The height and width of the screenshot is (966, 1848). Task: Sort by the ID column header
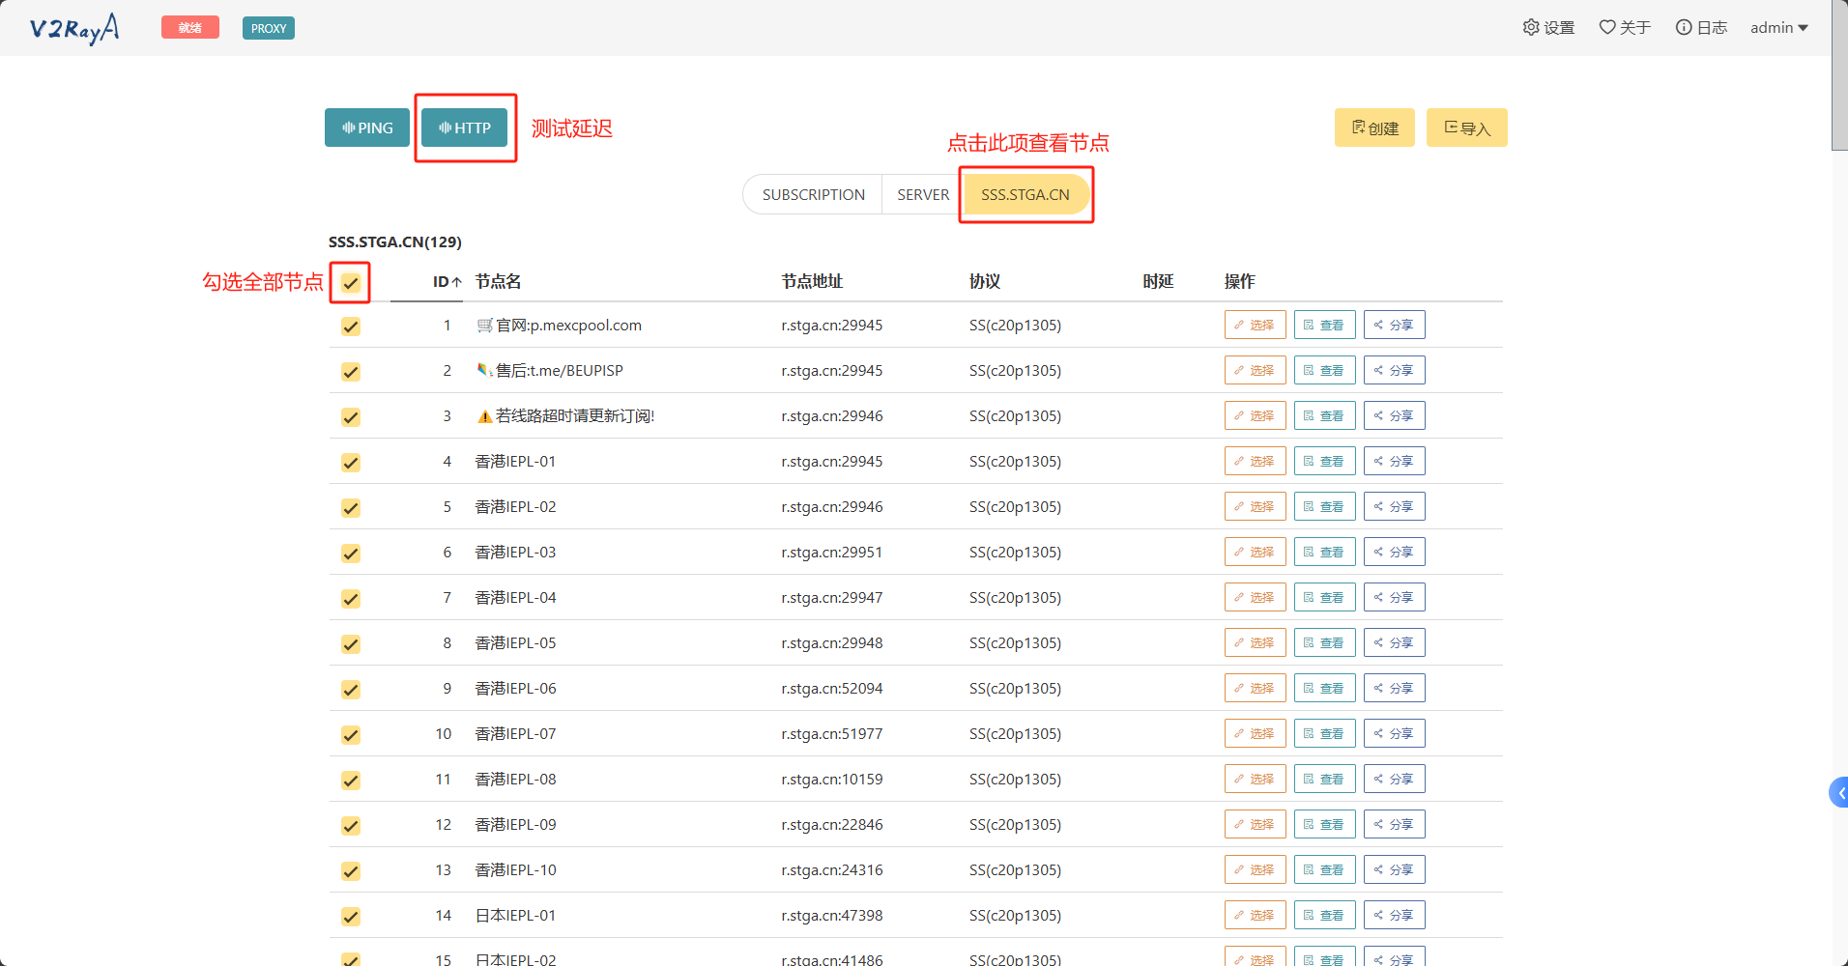tap(447, 281)
